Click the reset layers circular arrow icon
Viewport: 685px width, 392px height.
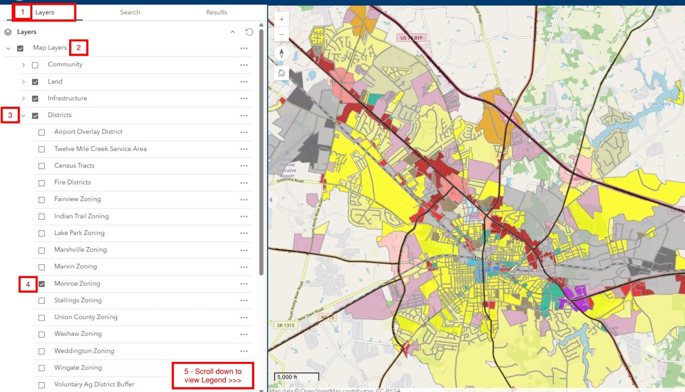pos(249,32)
